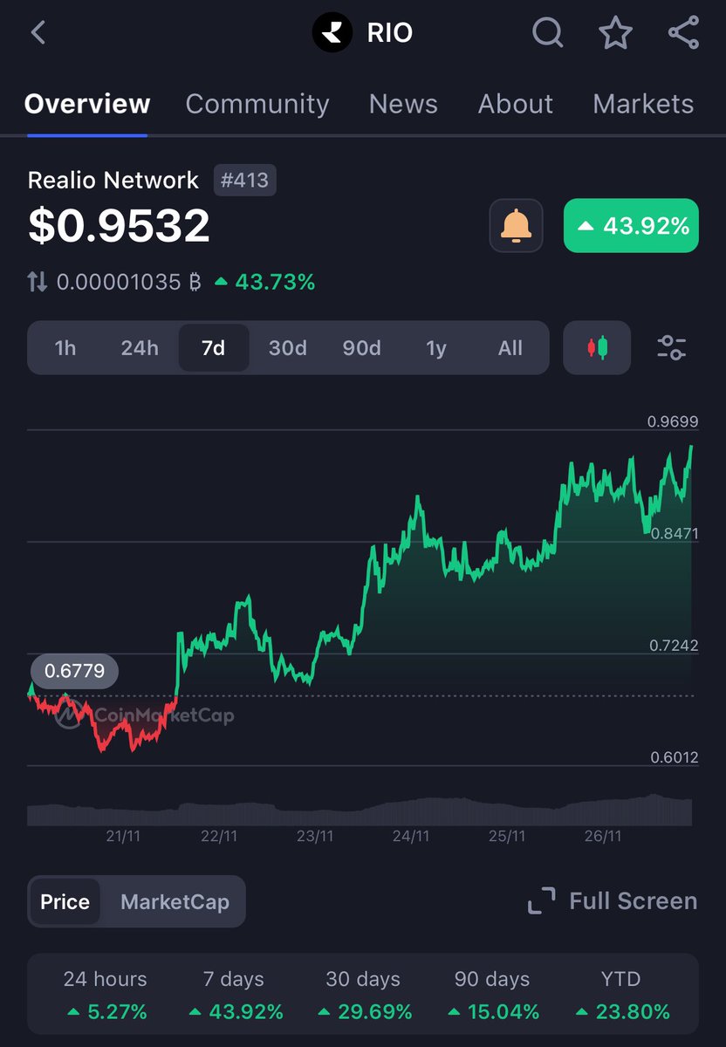Tap the 0.8471 axis label

675,533
